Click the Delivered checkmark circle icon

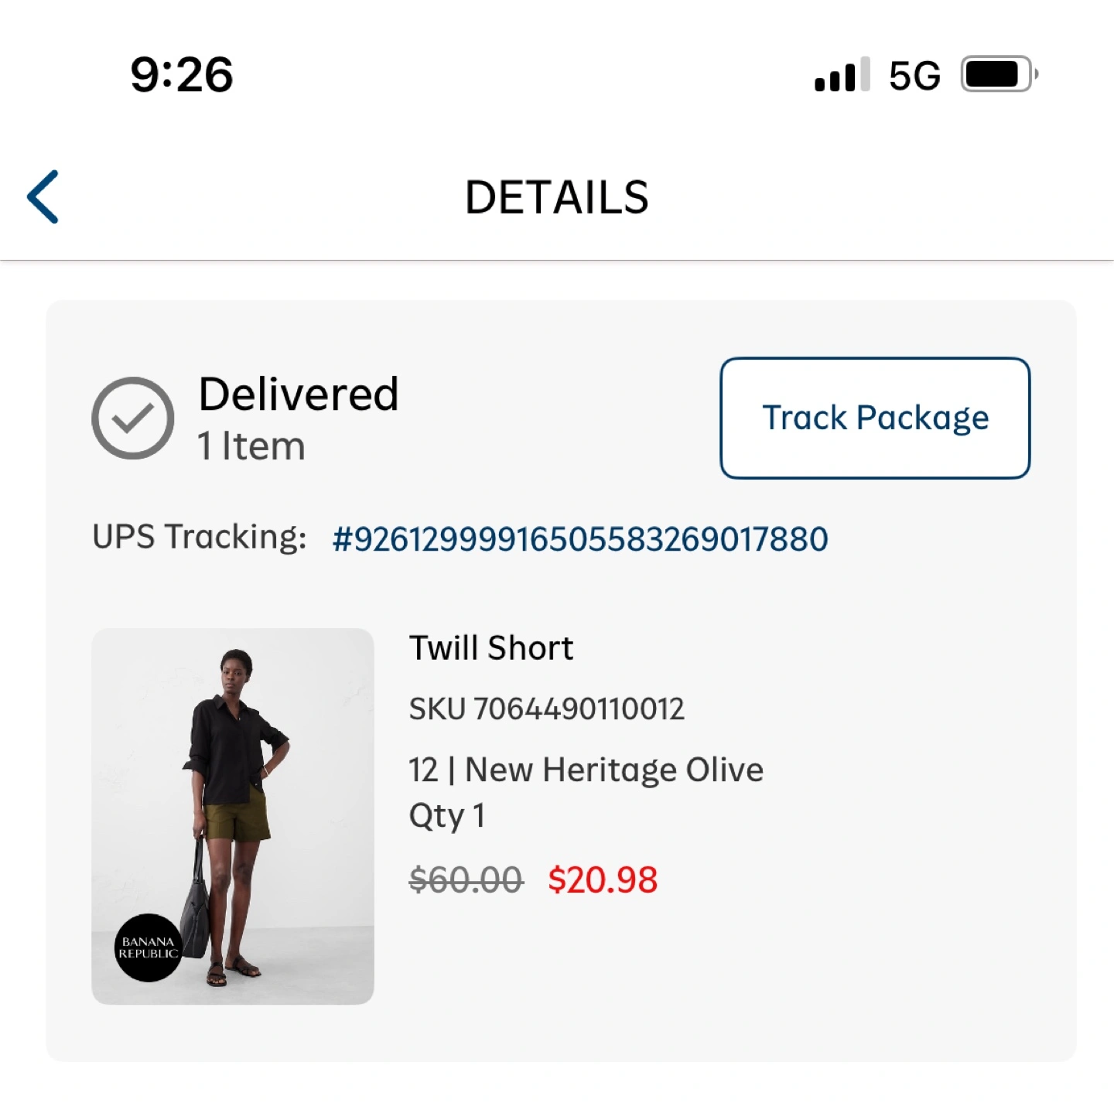coord(132,418)
